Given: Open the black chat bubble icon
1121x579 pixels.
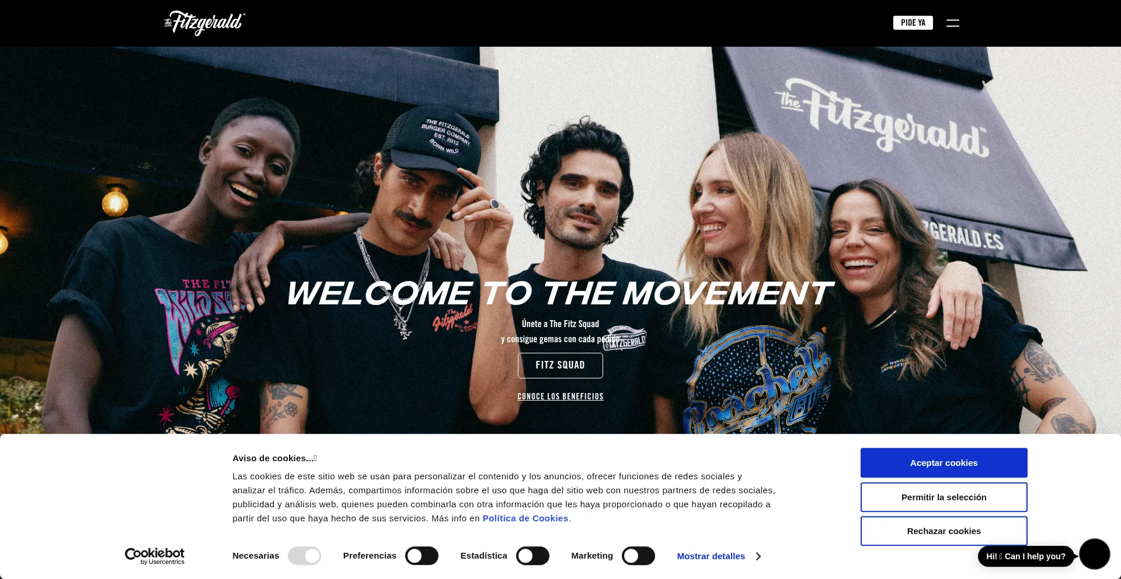Looking at the screenshot, I should (x=1094, y=554).
